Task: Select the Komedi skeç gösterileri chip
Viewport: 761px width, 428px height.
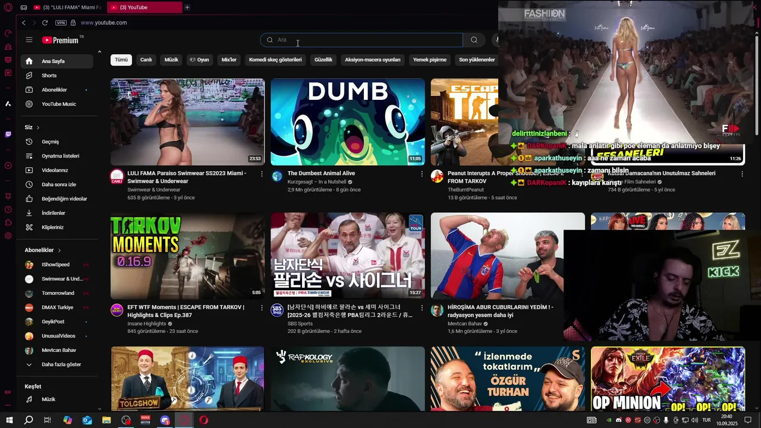Action: tap(275, 59)
